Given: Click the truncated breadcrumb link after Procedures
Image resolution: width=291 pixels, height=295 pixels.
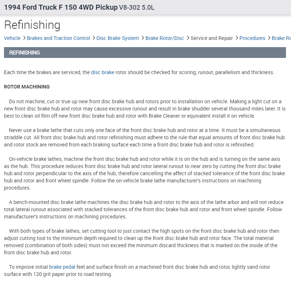Looking at the screenshot, I should [x=281, y=38].
